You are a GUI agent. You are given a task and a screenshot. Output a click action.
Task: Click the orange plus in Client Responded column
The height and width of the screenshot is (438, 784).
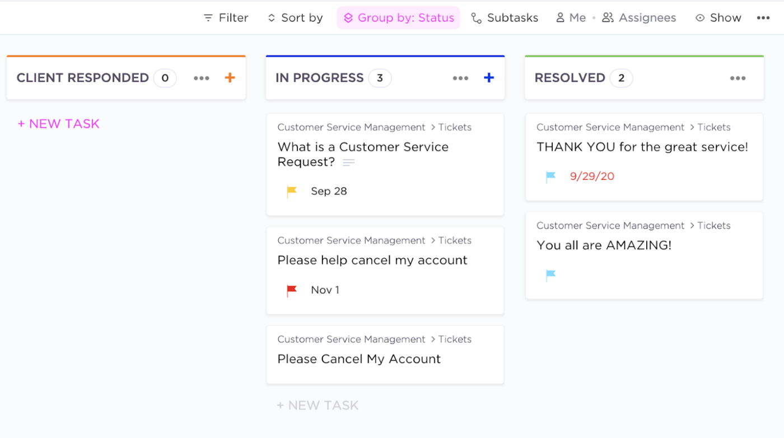click(230, 78)
